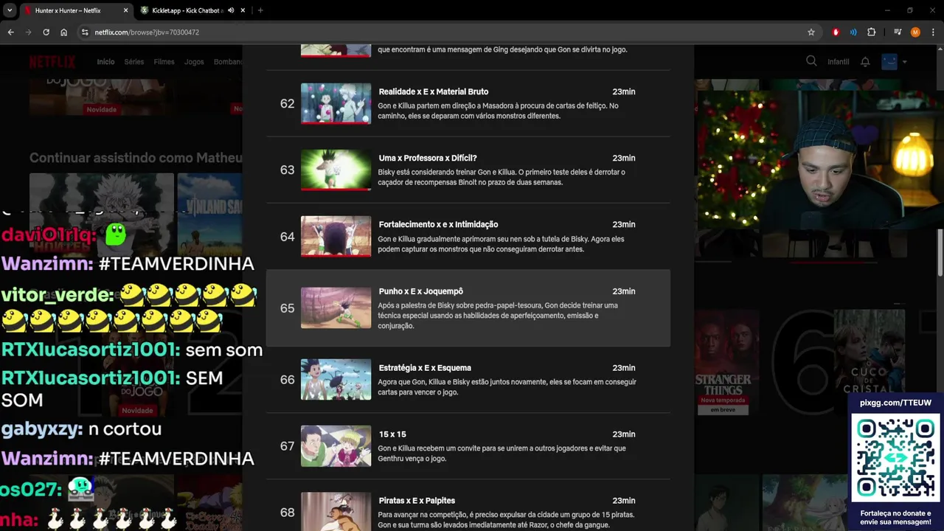This screenshot has height=531, width=944.
Task: Select title Punho x E x Joquempô
Action: [420, 291]
